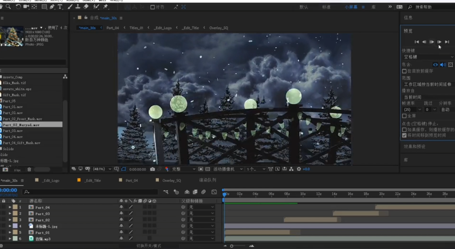Open composition mini-flowchart in timeline
Screen dimensions: 455x249
(x=166, y=192)
